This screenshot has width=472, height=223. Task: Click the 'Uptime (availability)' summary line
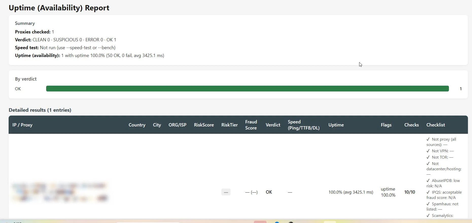[x=90, y=55]
